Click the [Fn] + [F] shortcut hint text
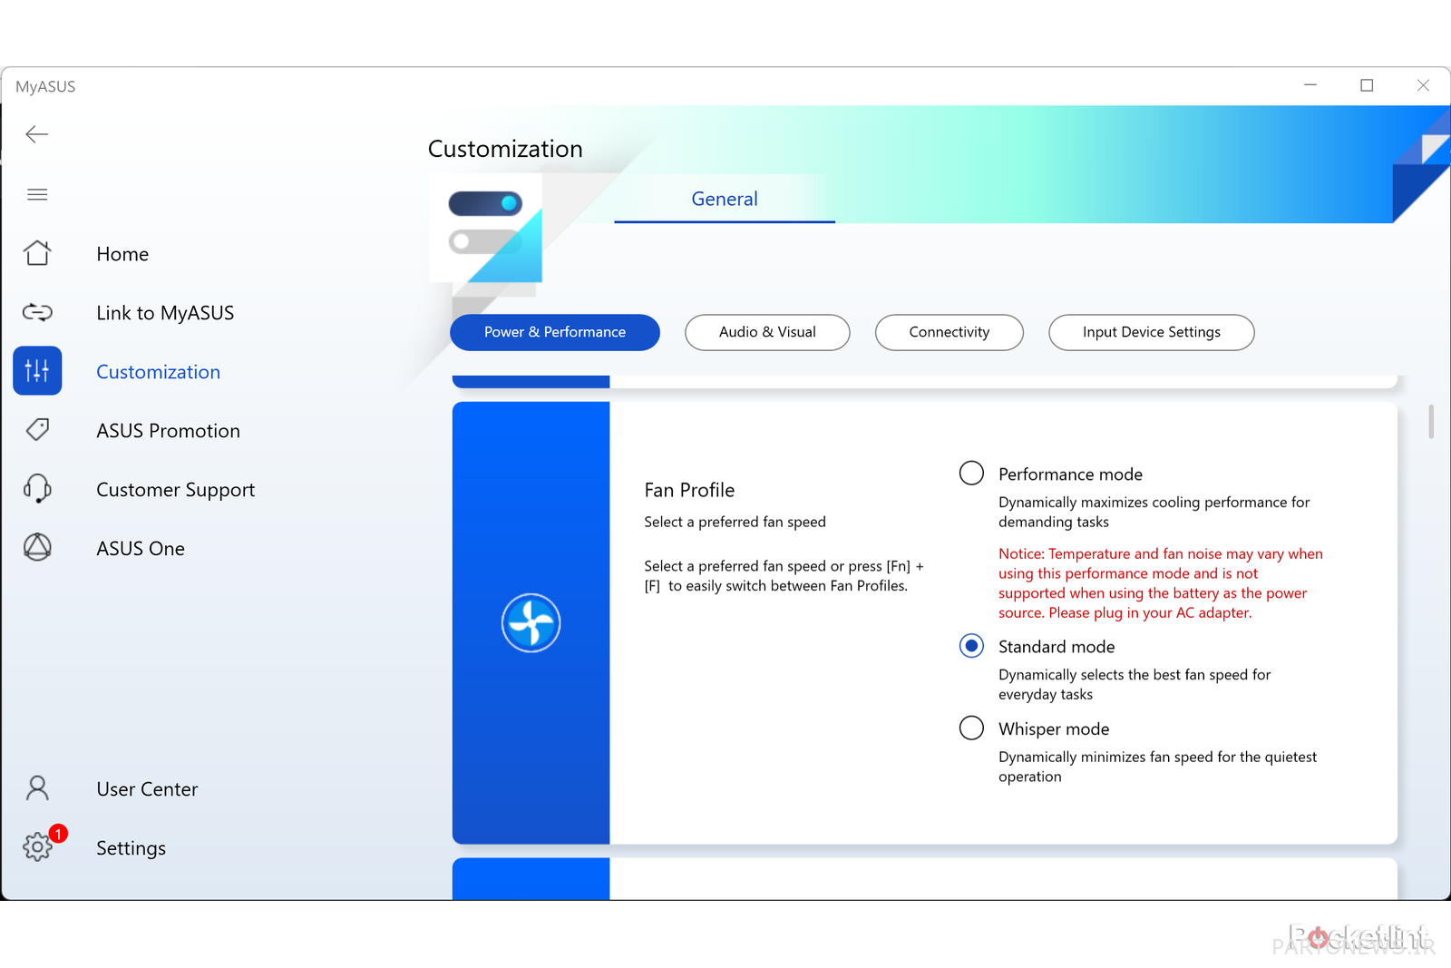The image size is (1451, 968). [x=784, y=576]
